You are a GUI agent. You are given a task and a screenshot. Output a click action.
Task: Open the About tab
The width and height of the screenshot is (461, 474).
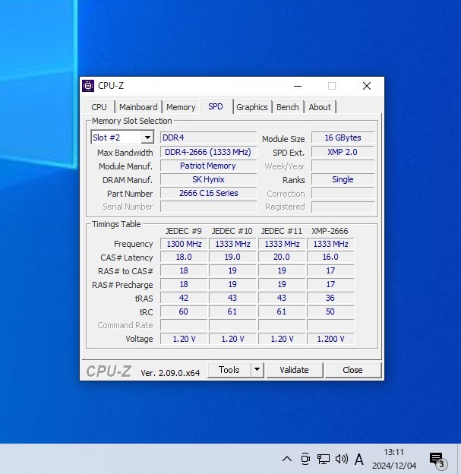[x=320, y=107]
